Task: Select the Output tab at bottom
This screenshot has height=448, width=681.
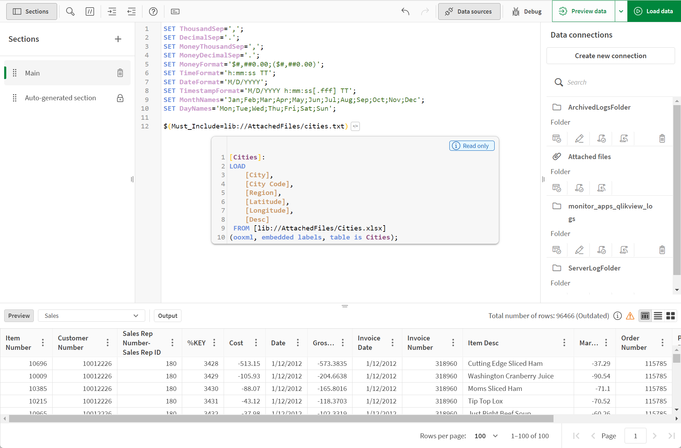Action: tap(168, 315)
